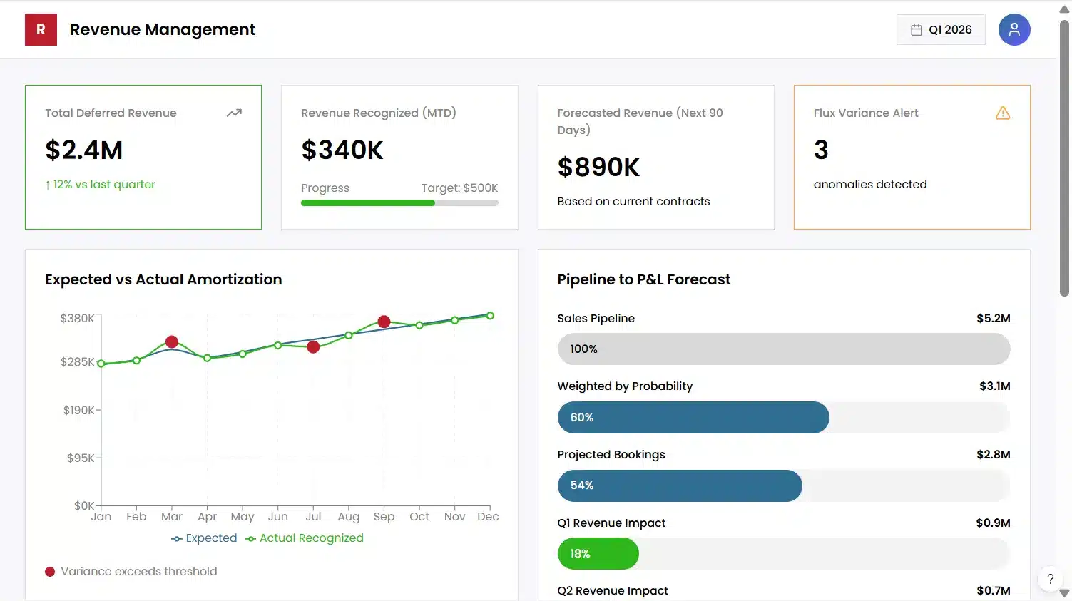Open the Q1 2026 period selector
The width and height of the screenshot is (1072, 601).
[941, 30]
